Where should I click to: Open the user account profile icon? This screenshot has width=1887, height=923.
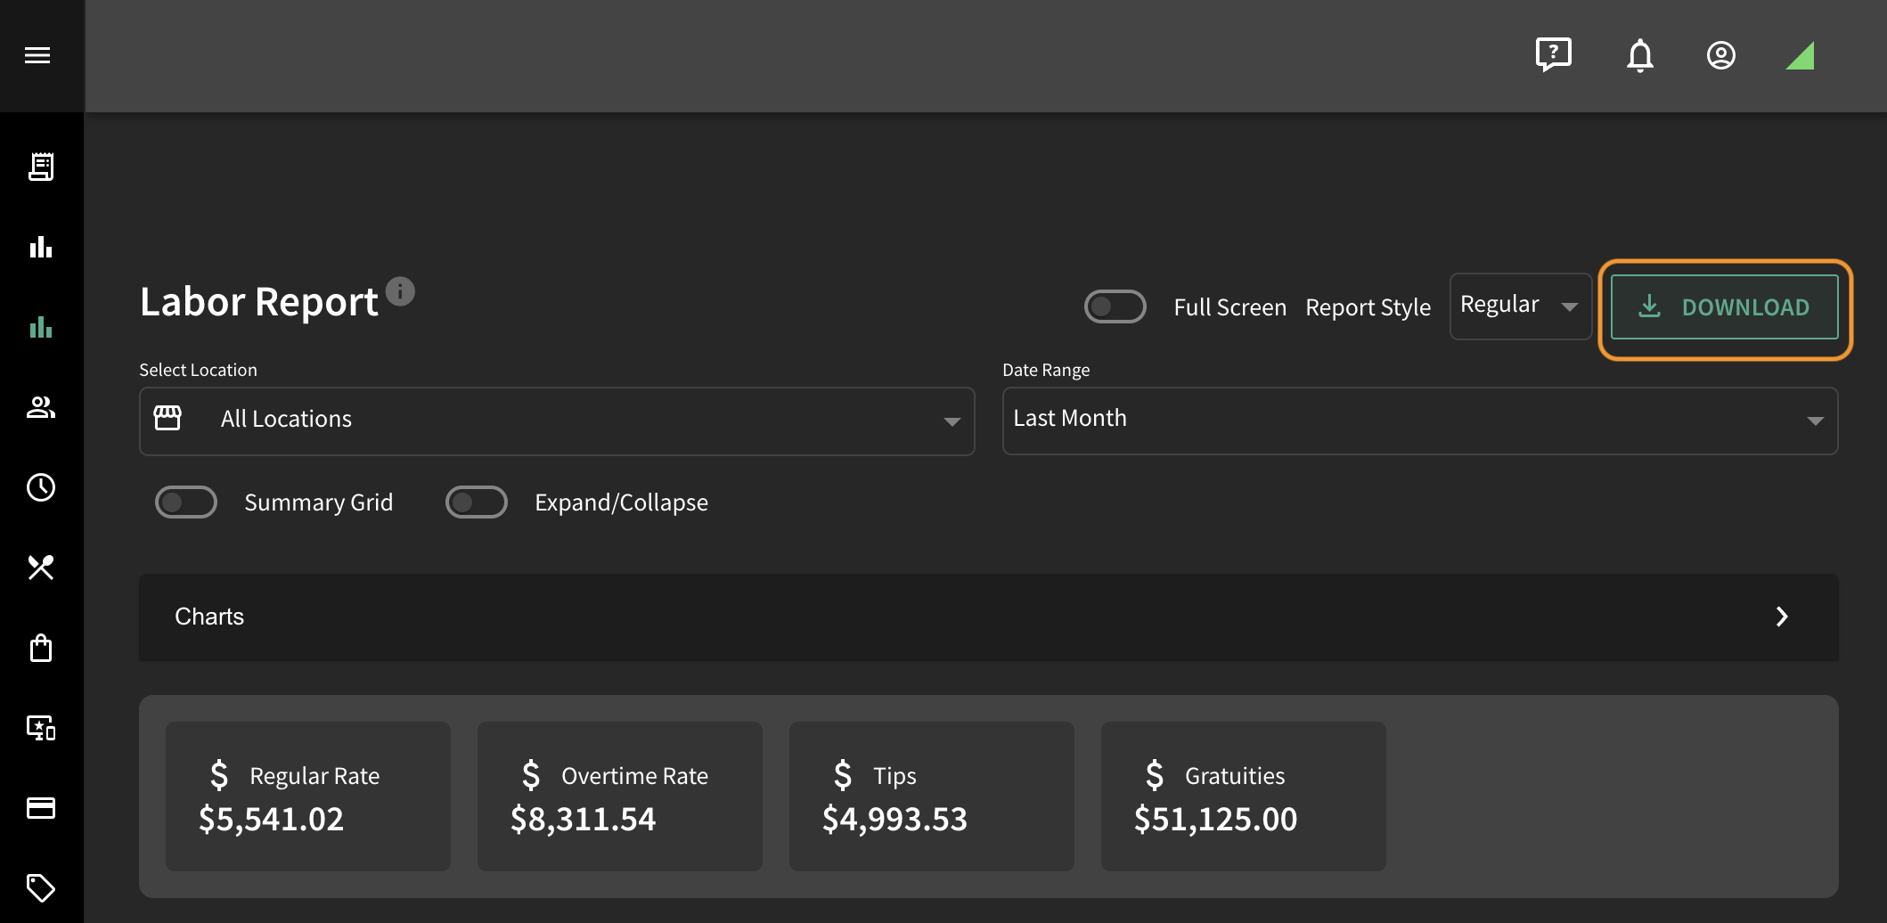(x=1721, y=55)
